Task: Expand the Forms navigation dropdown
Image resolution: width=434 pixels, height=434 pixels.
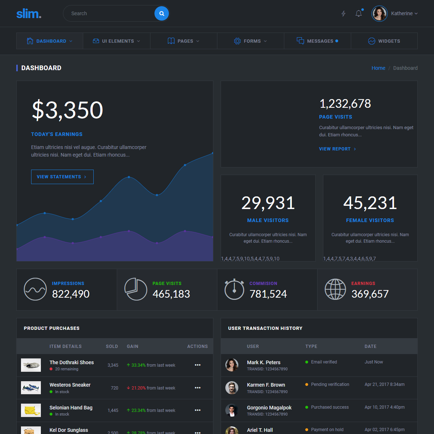Action: click(x=250, y=41)
